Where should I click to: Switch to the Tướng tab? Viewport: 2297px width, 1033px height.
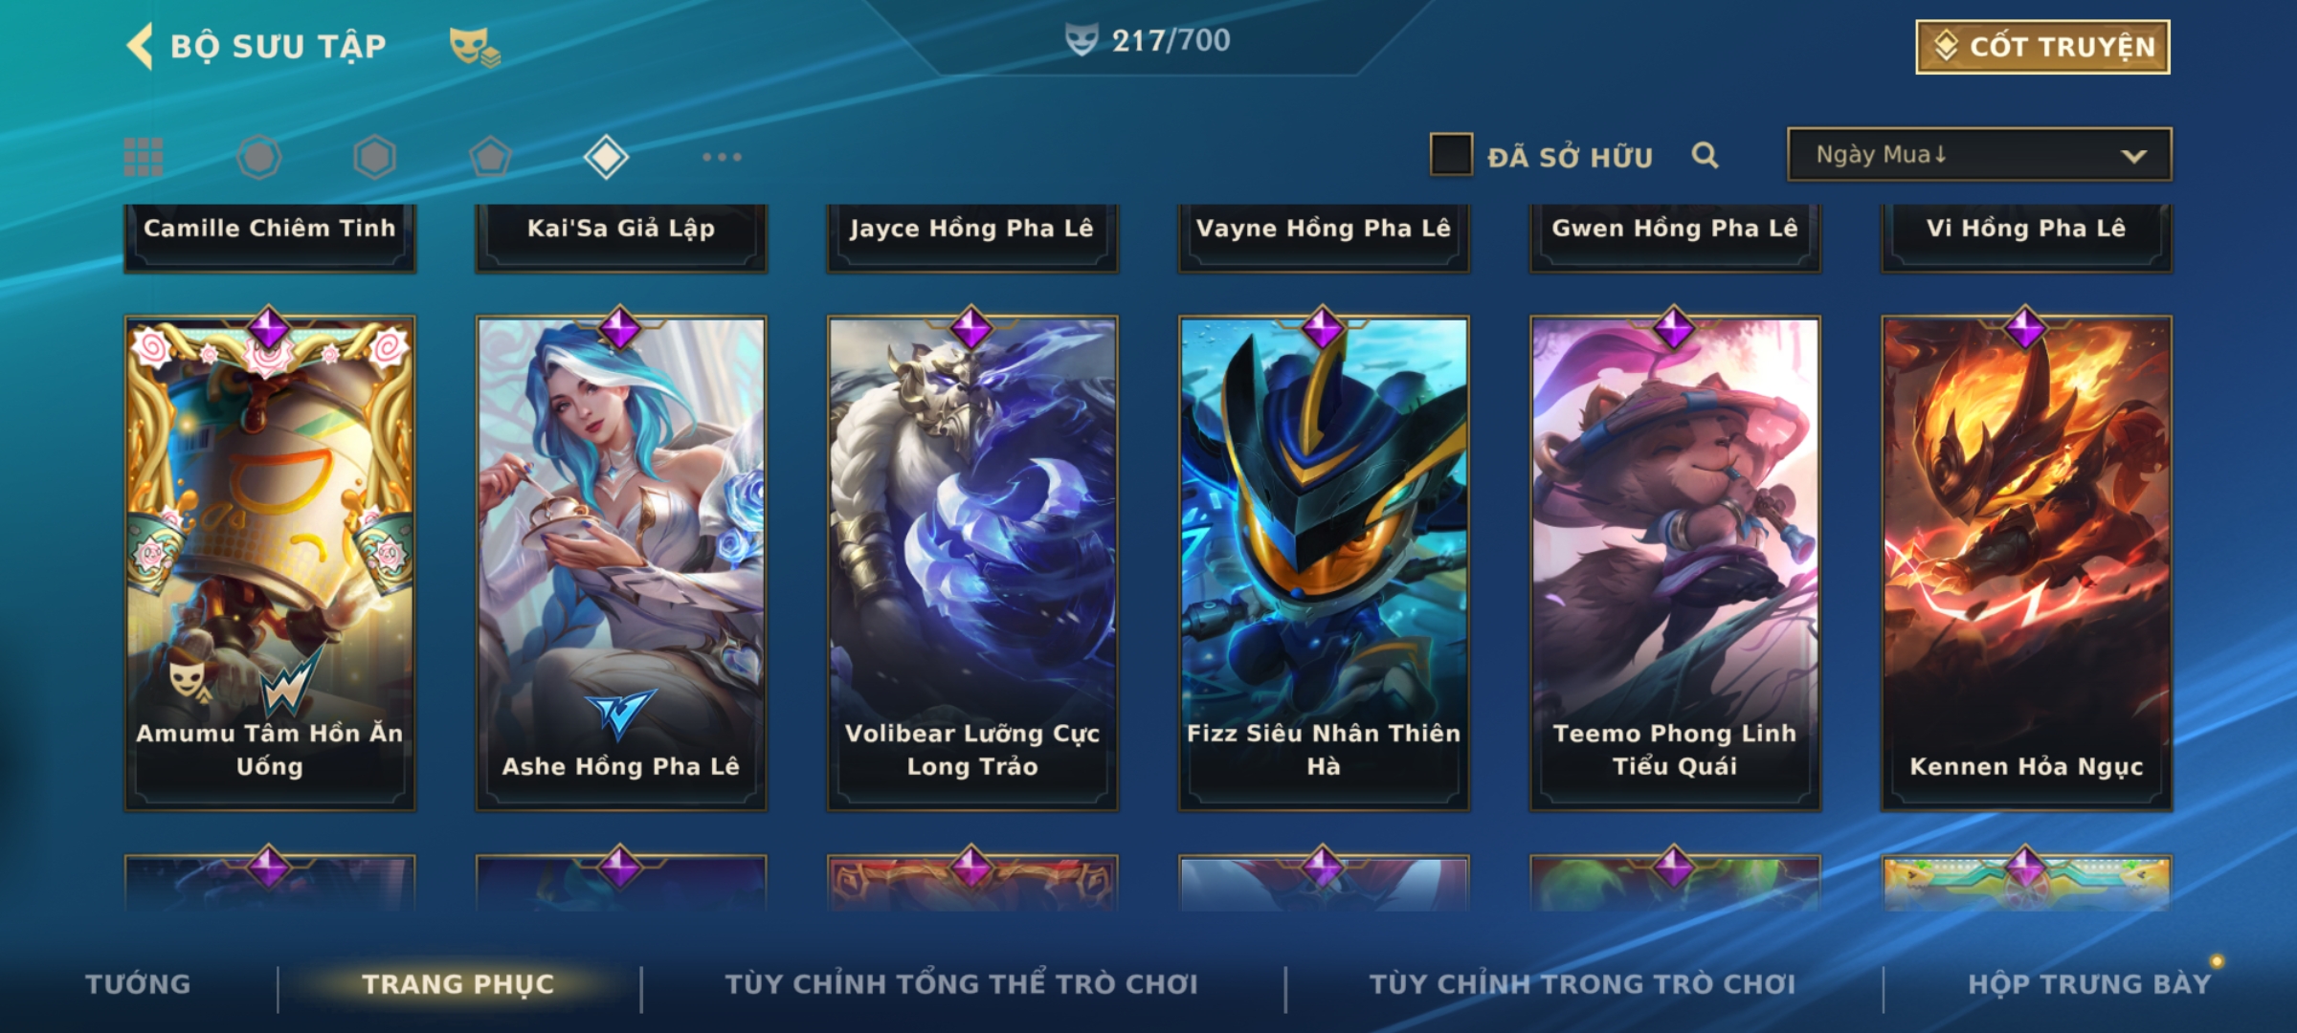[138, 984]
